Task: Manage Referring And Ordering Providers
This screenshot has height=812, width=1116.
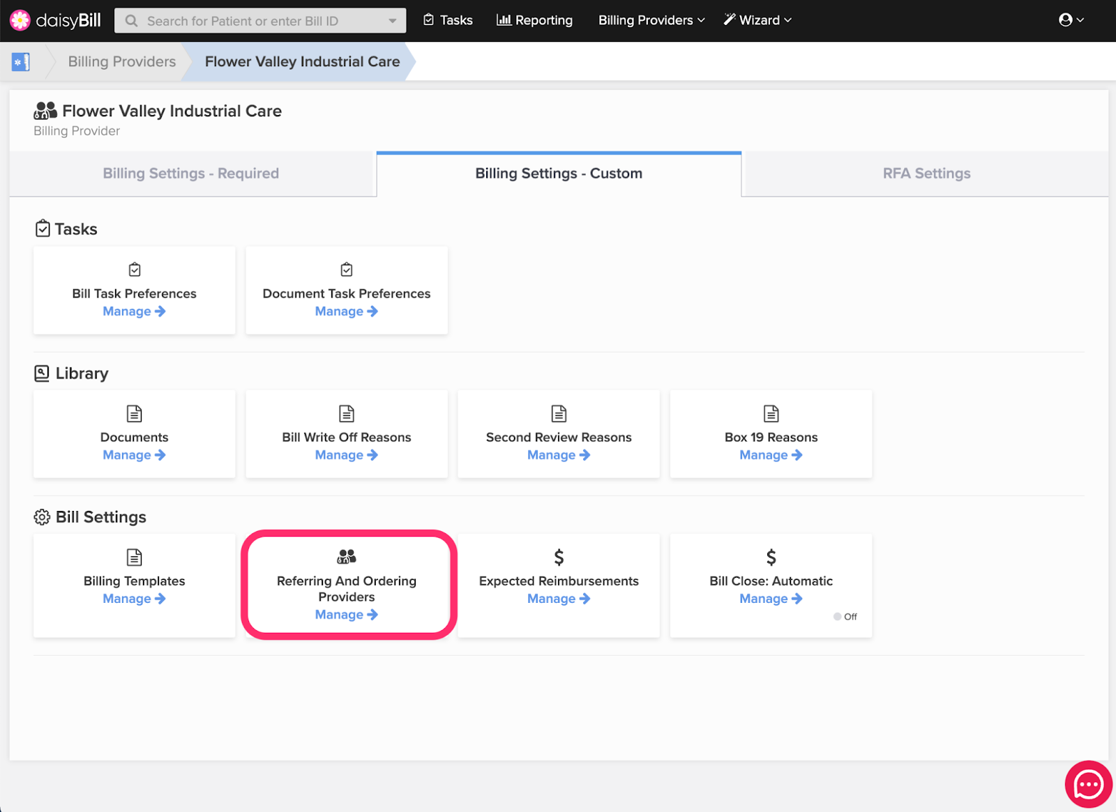Action: tap(347, 615)
